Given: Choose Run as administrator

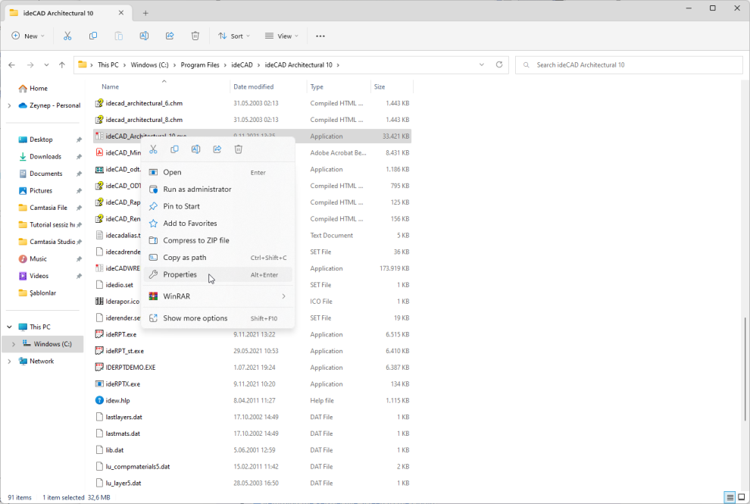Looking at the screenshot, I should coord(197,189).
